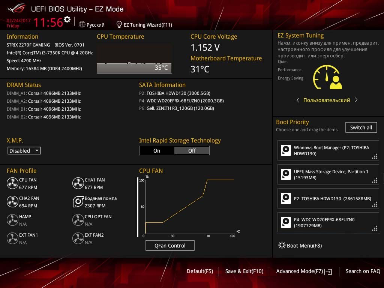Turn Intel Rapid Storage Technology On
384x288 pixels.
pos(157,151)
